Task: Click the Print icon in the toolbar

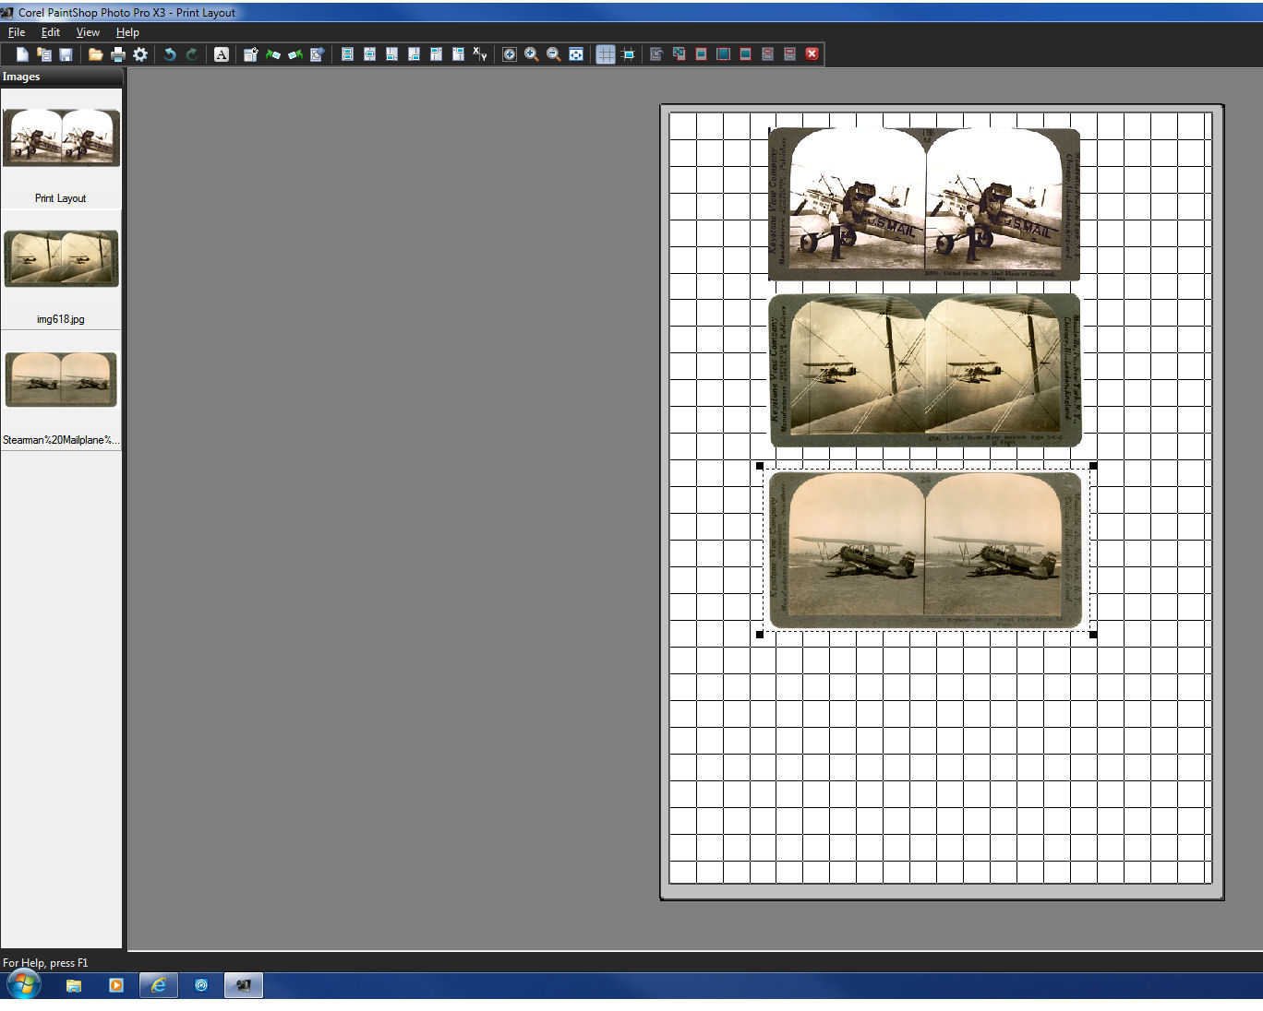Action: tap(117, 54)
